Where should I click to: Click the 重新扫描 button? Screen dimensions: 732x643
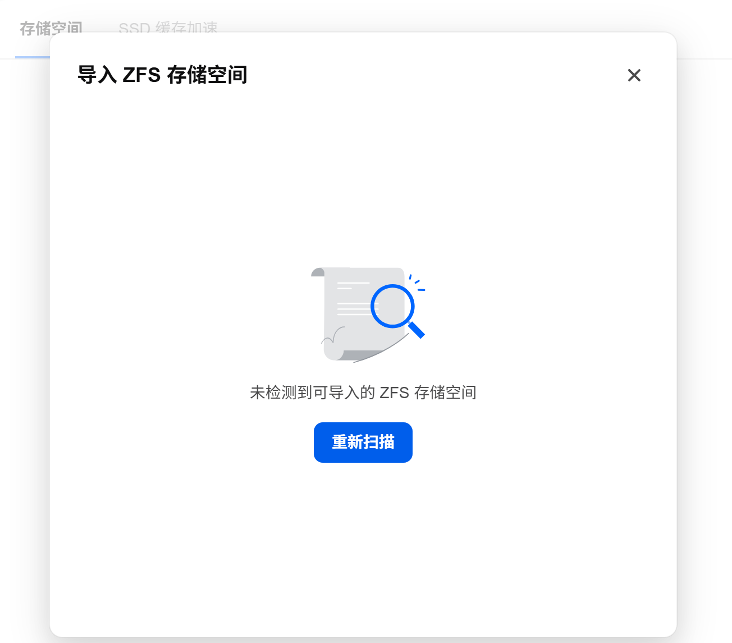(x=363, y=443)
